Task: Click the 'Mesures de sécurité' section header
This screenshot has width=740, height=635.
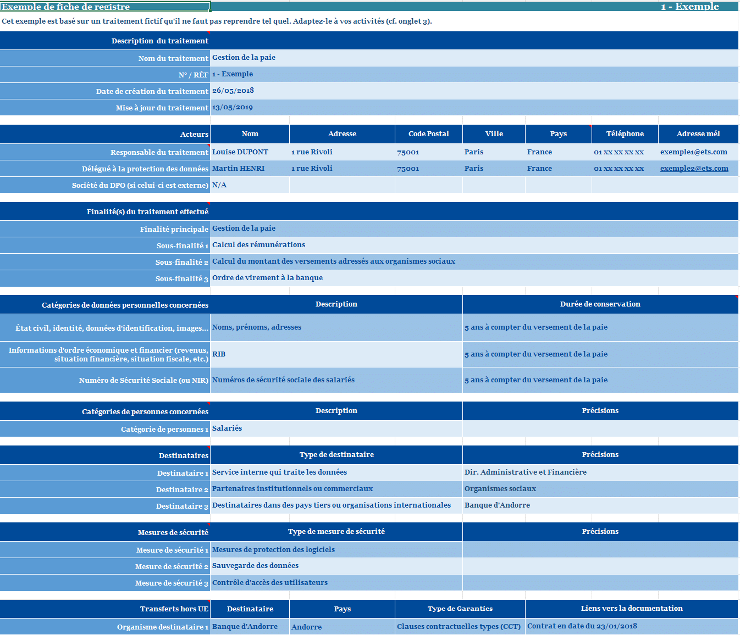Action: coord(105,532)
